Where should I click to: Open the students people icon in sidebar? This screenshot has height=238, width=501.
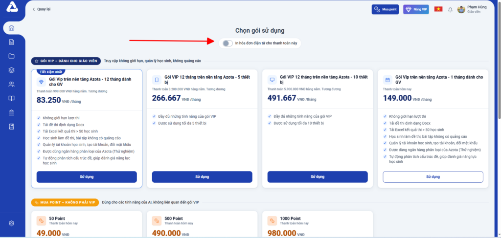12,84
